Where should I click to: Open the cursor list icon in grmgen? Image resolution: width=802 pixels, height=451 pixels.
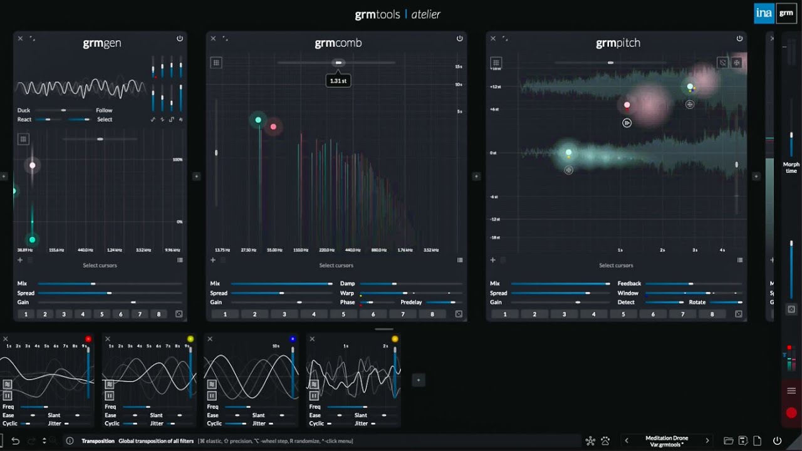point(180,260)
